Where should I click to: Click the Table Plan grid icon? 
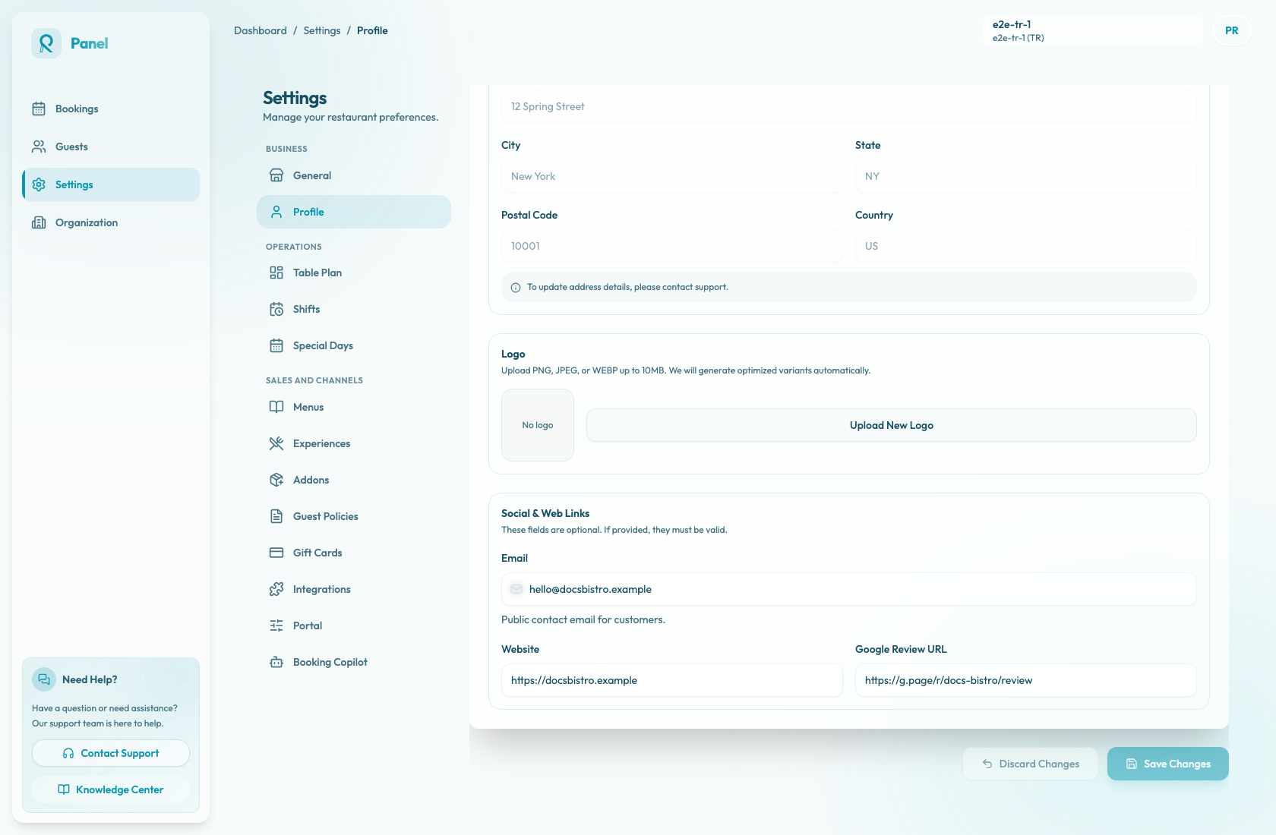coord(276,273)
